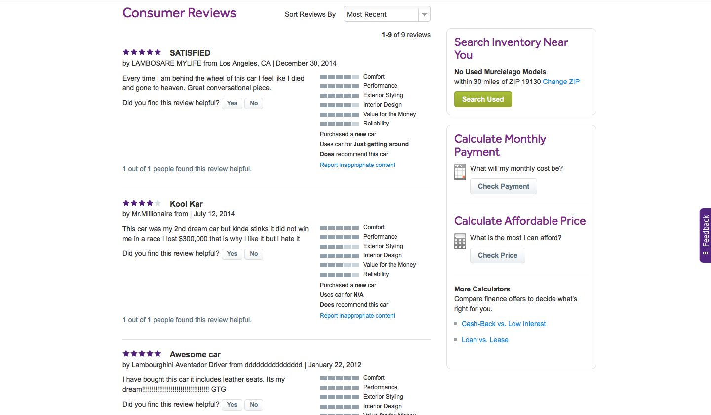Click the Awesome car review title
Screen dimensions: 711x415
[x=195, y=354]
